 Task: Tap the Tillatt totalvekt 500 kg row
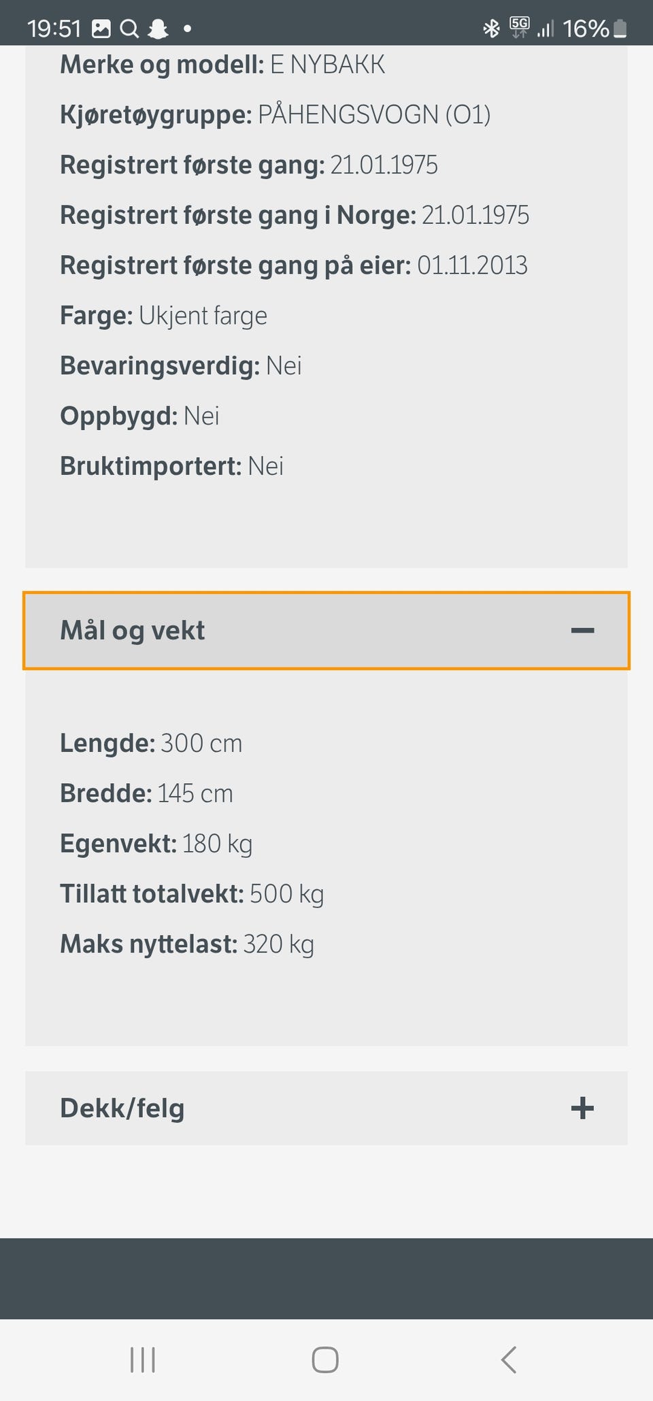tap(192, 894)
